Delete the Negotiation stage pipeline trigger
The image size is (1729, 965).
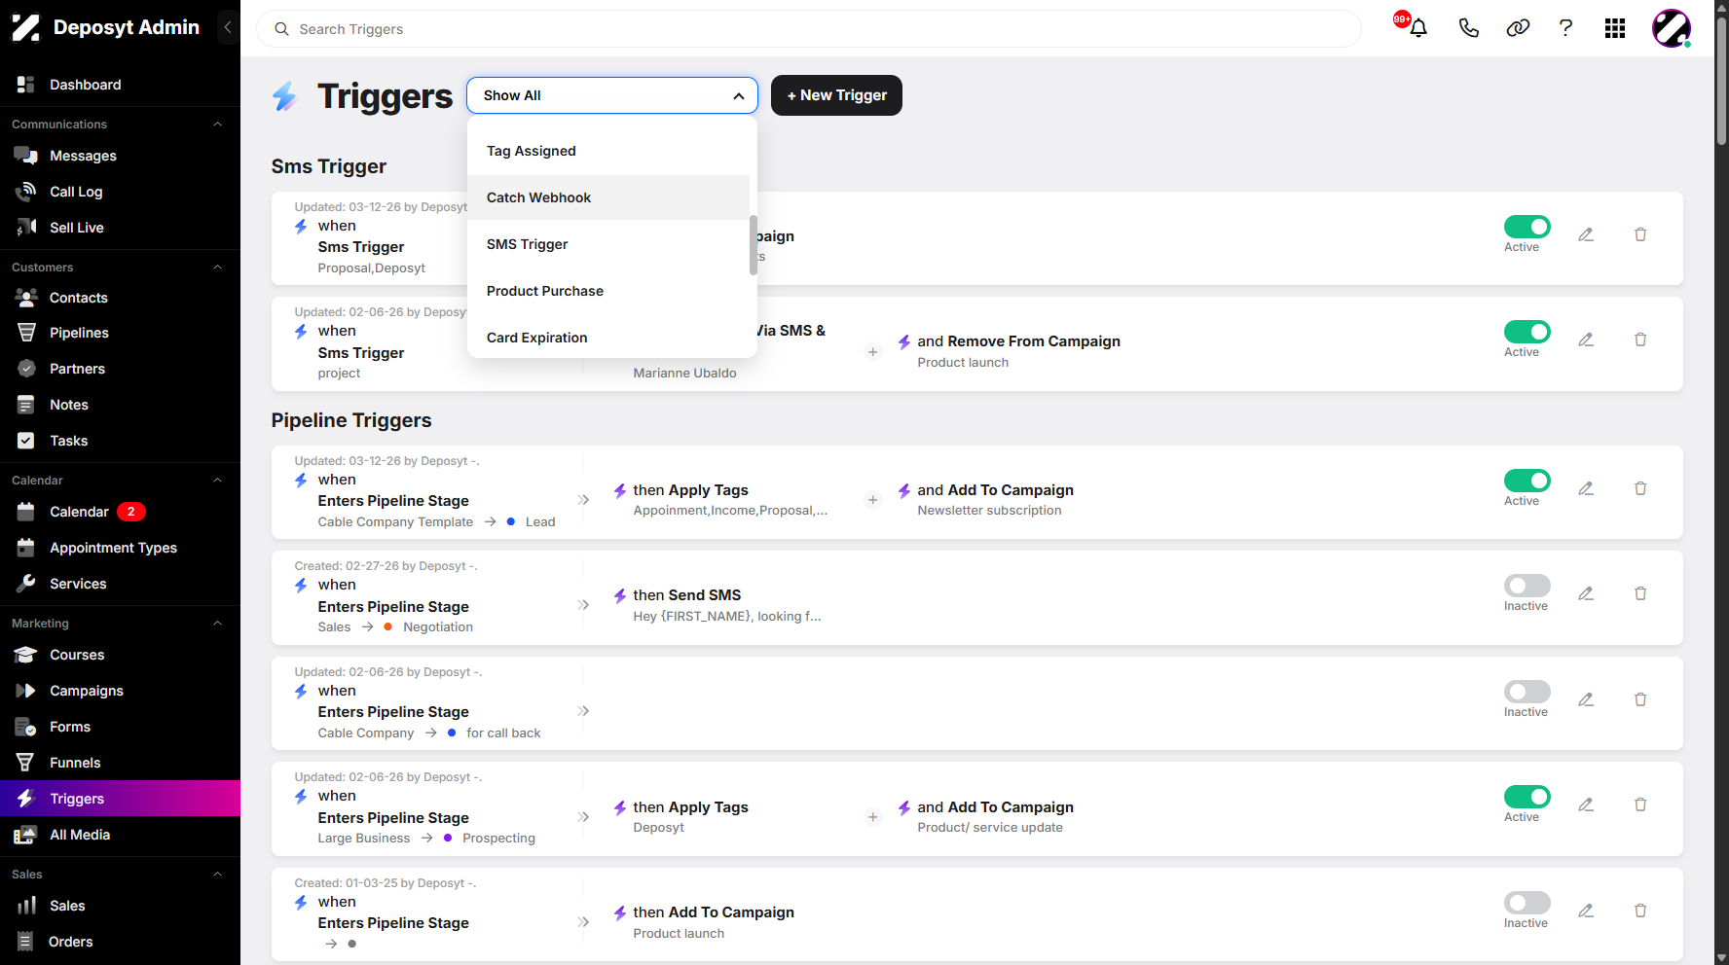coord(1640,593)
